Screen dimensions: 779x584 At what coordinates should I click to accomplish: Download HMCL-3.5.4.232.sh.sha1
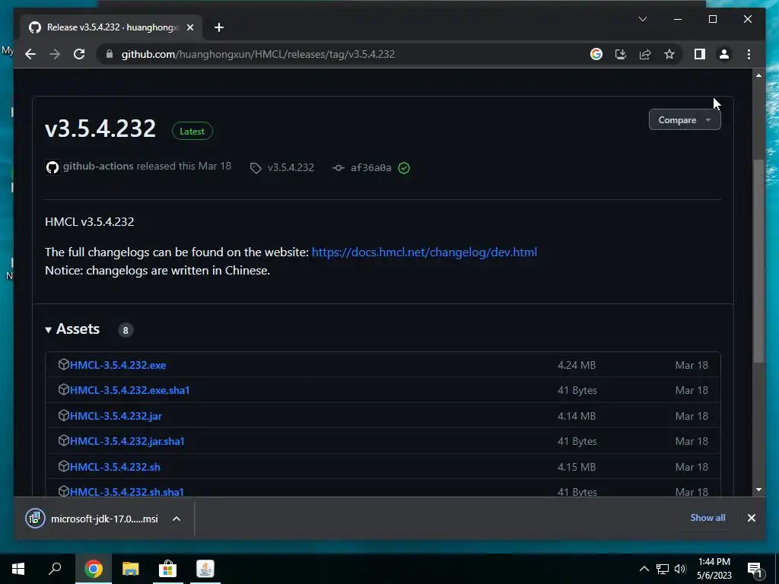point(127,492)
